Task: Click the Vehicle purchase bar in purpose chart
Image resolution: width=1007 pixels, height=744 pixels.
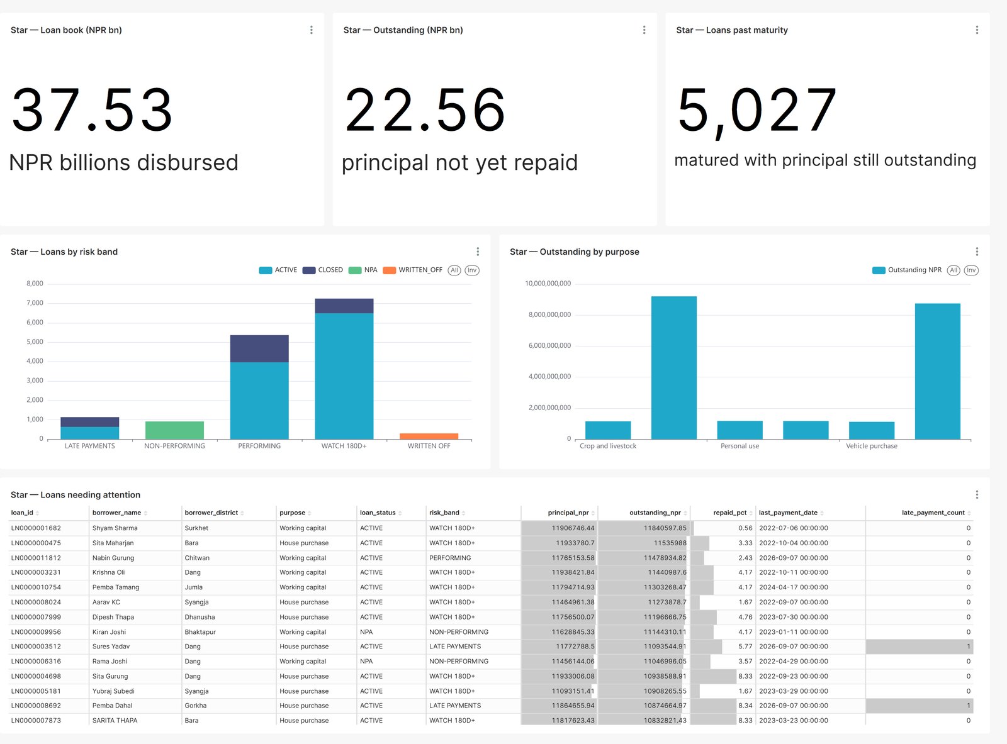Action: [872, 430]
